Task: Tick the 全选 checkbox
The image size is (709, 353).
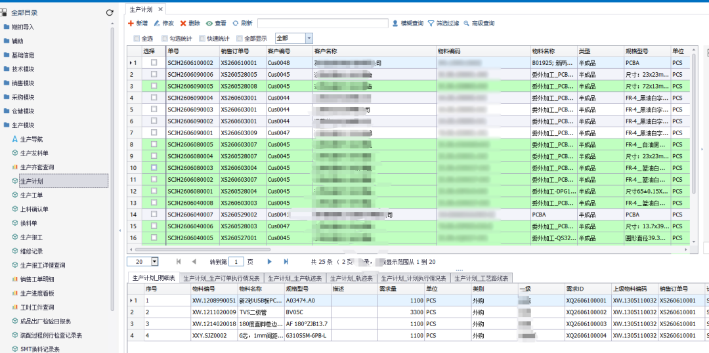Action: [x=137, y=39]
